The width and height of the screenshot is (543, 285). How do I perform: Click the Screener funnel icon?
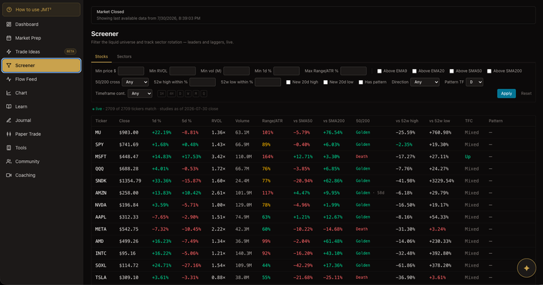click(x=9, y=65)
